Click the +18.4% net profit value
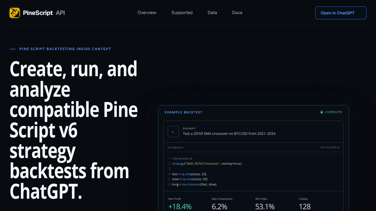 pos(180,207)
